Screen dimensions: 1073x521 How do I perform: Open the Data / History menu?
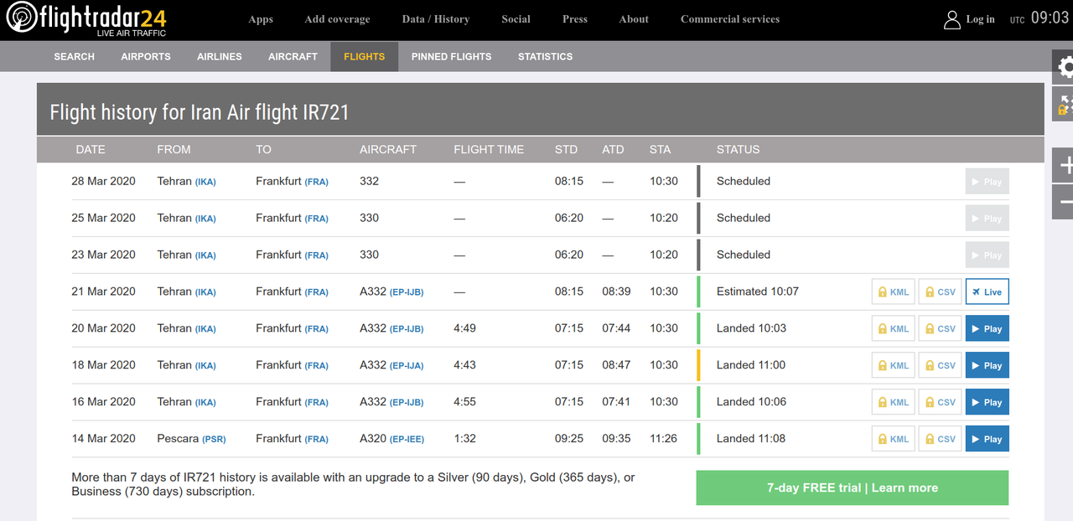tap(436, 19)
